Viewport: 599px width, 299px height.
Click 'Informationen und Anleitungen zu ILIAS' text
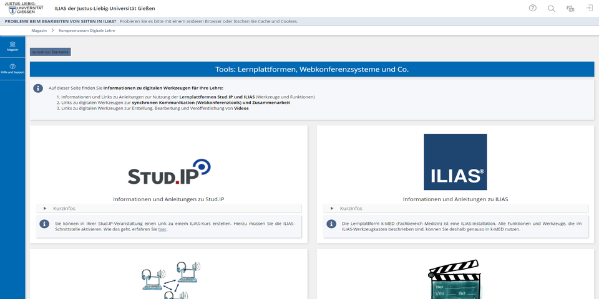455,199
